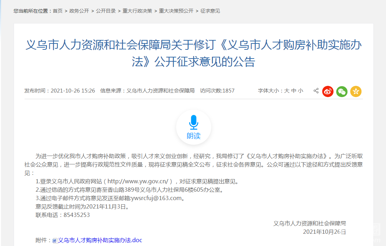Open 政务公开 in the breadcrumb
The image size is (386, 246).
[79, 11]
